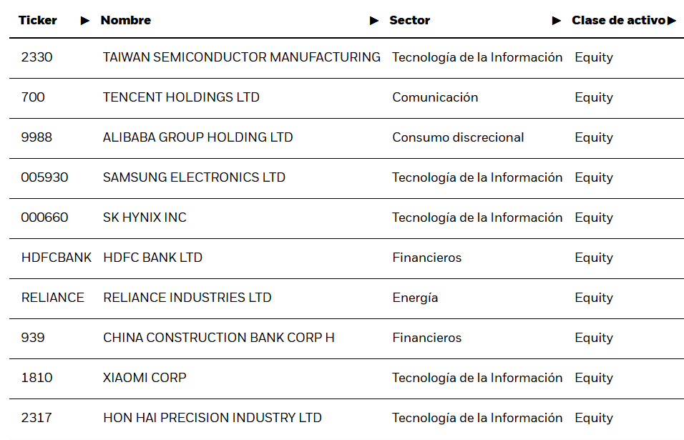Select Hon Hai Precision Industry Ltd
The width and height of the screenshot is (684, 440).
pyautogui.click(x=212, y=418)
